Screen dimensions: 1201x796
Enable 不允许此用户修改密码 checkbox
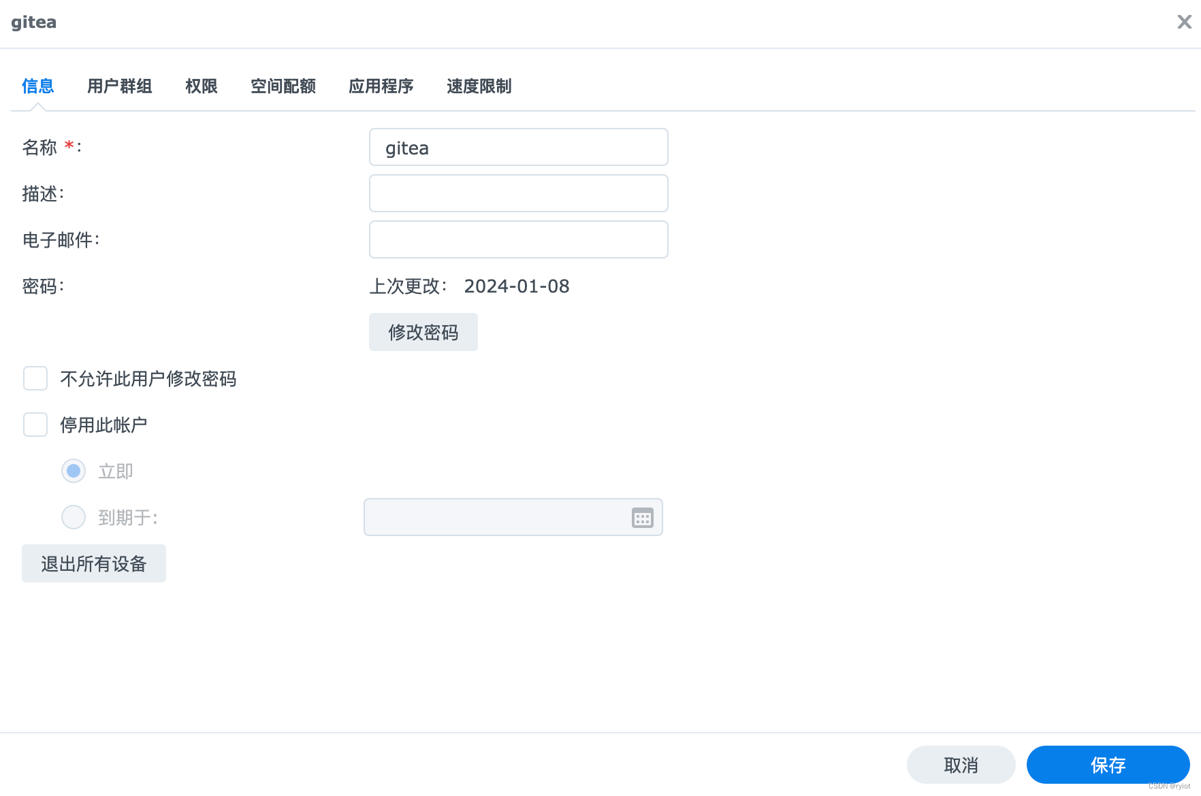(35, 378)
